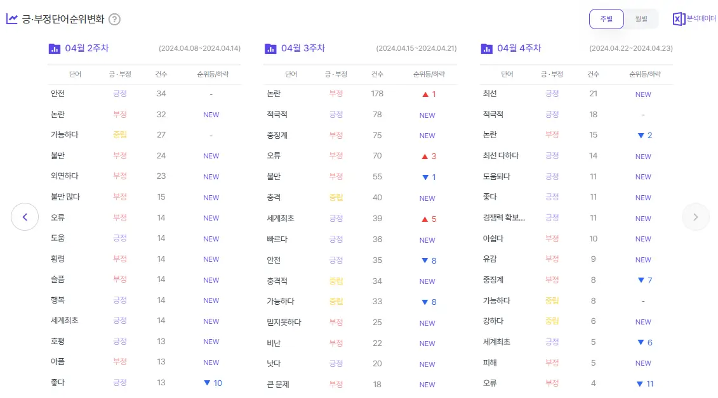718x398 pixels.
Task: Click the ▼10 rank drop indicator next to 좋다
Action: (211, 383)
